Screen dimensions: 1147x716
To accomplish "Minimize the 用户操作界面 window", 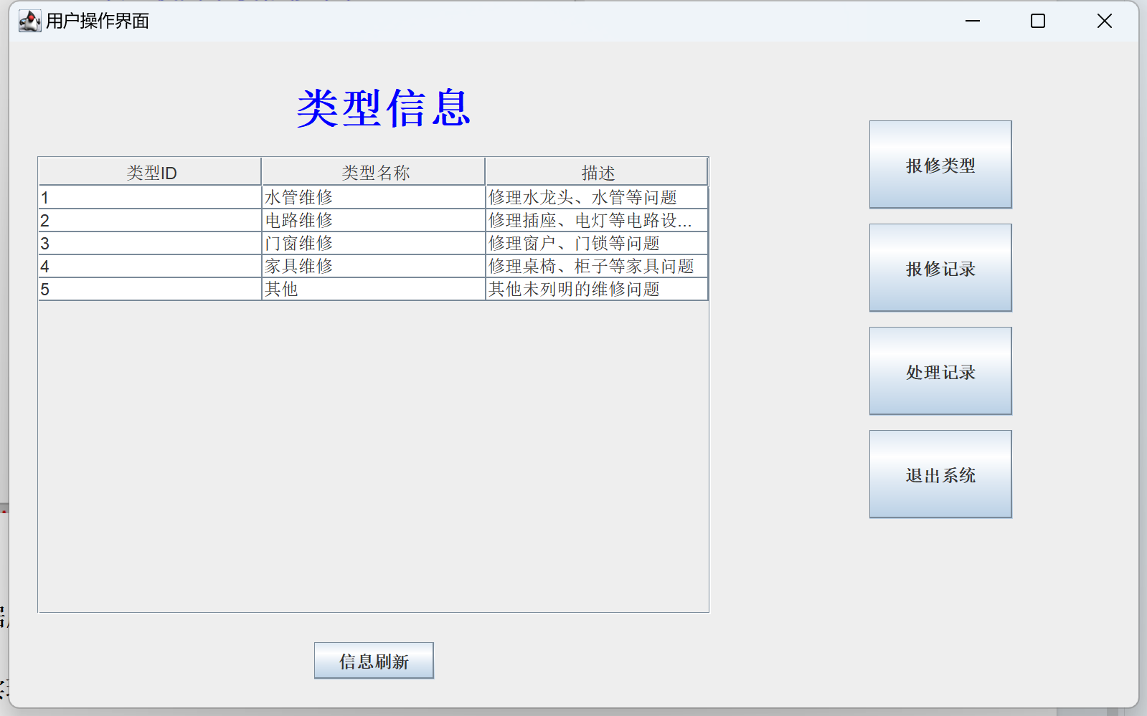I will [x=972, y=21].
